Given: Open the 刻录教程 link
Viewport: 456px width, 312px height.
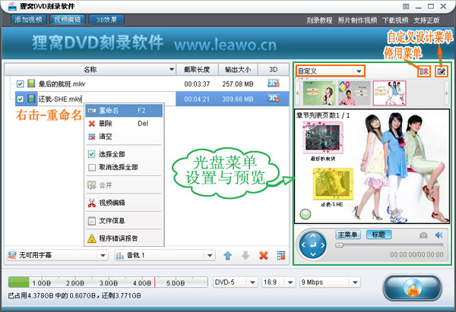Looking at the screenshot, I should [319, 20].
